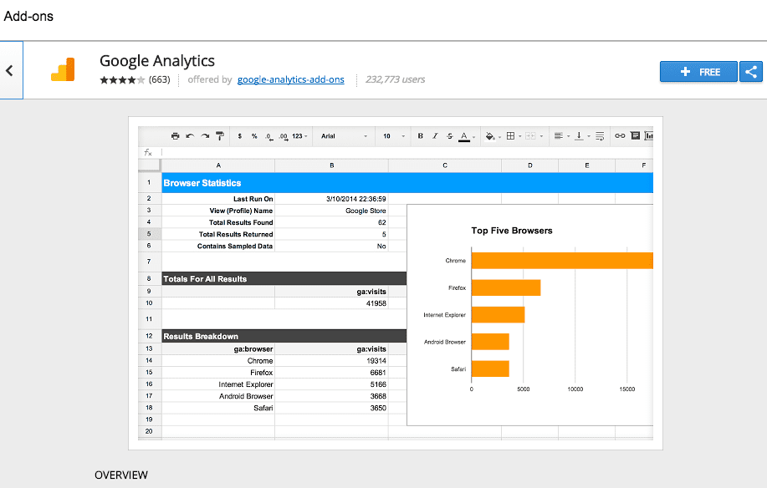This screenshot has height=488, width=767.
Task: Click the 'Results Breakdown' header cell
Action: point(284,336)
